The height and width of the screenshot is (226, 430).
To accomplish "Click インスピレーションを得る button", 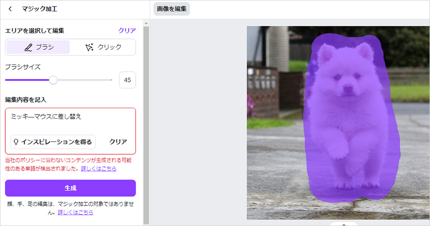I will [x=53, y=142].
